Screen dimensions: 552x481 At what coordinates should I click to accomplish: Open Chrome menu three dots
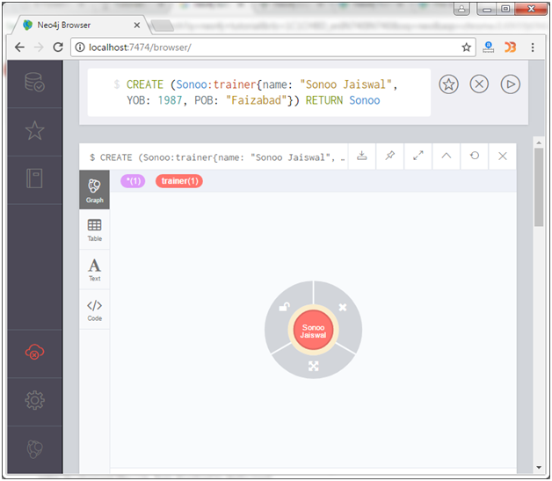533,47
